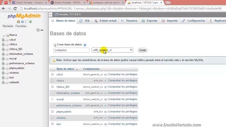Image resolution: width=226 pixels, height=127 pixels.
Task: Click the privileges icon in phpmyadmin row
Action: point(106,112)
